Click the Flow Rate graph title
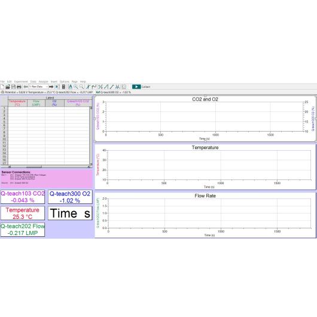Image resolution: width=317 pixels, height=317 pixels. pos(205,196)
